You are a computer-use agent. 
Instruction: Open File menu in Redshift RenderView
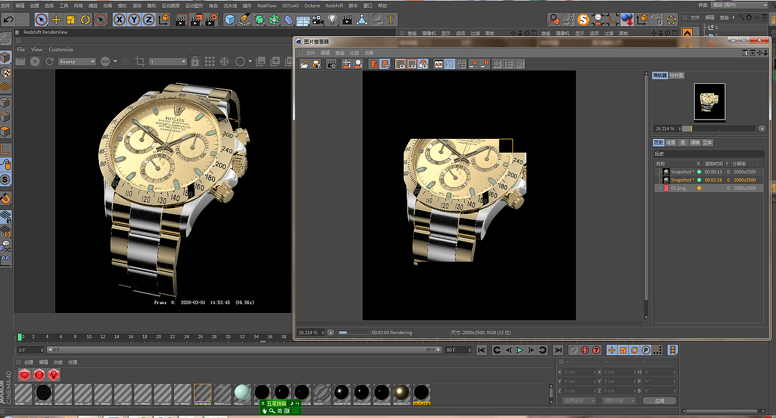pyautogui.click(x=21, y=50)
